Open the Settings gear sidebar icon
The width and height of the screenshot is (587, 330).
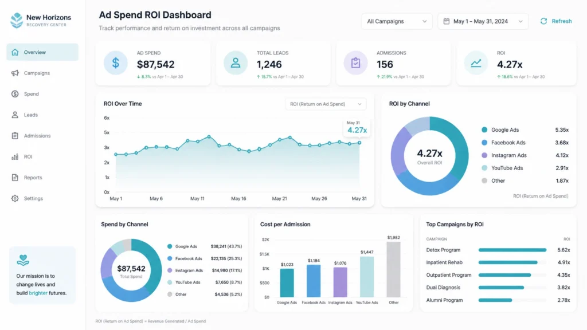pyautogui.click(x=15, y=198)
